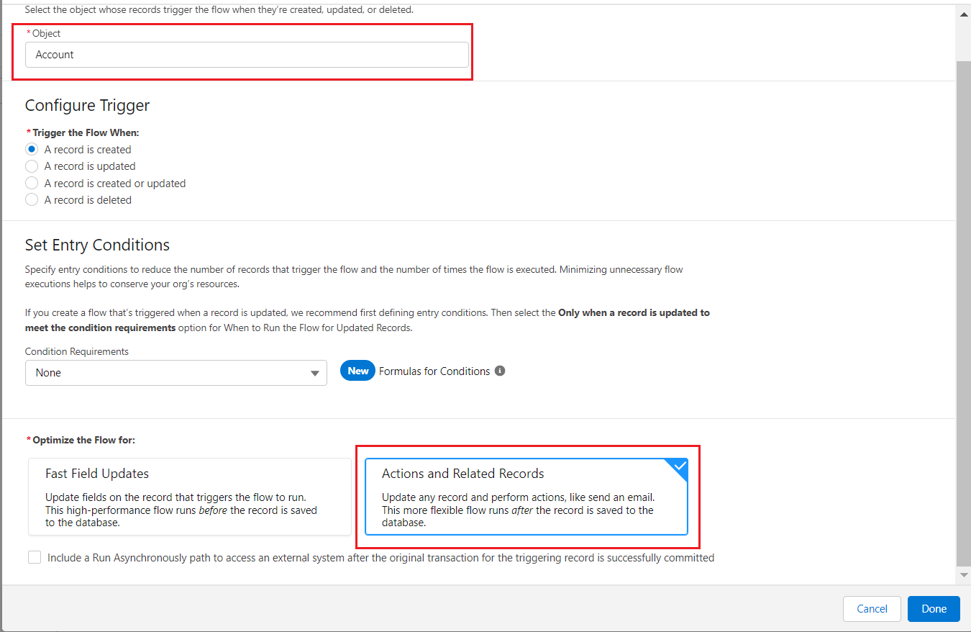Click the 'Formulas for Conditions' text
The width and height of the screenshot is (971, 632).
[x=434, y=371]
